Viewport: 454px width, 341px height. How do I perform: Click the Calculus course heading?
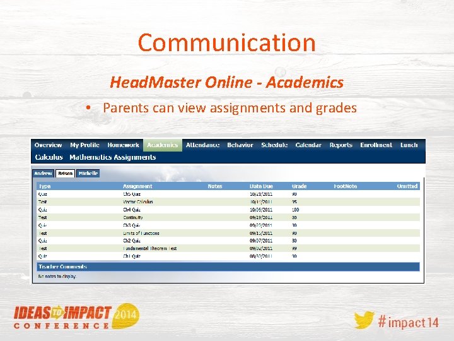pos(49,157)
